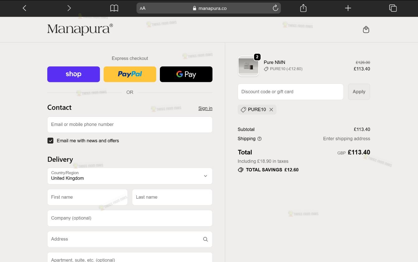Click the Pure NMN product name

[274, 62]
